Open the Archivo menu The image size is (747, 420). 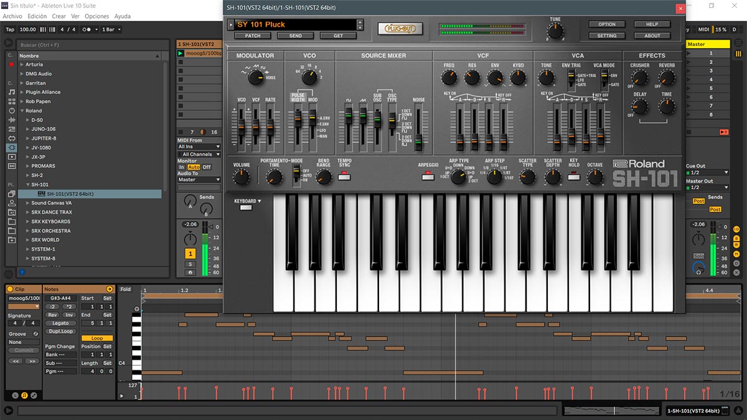pos(12,16)
